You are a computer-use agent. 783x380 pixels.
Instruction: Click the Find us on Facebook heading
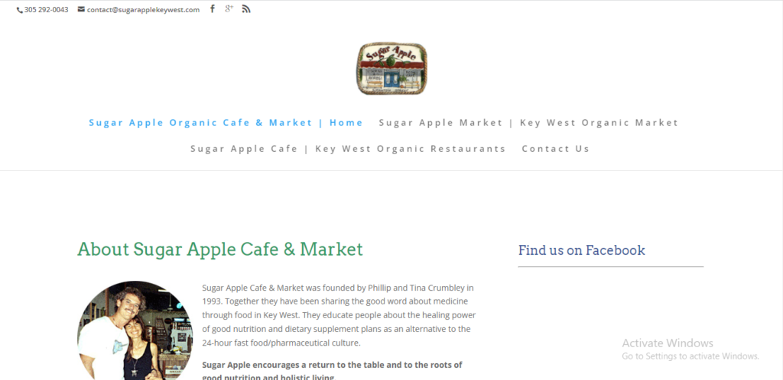[581, 250]
